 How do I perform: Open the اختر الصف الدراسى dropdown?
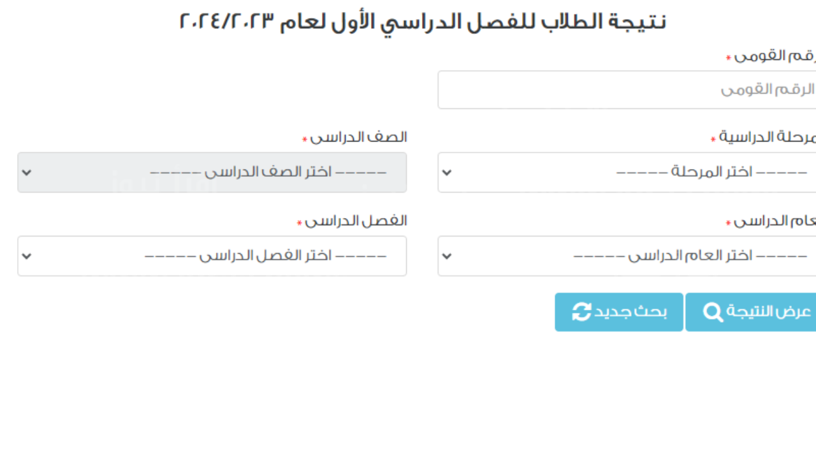point(212,172)
